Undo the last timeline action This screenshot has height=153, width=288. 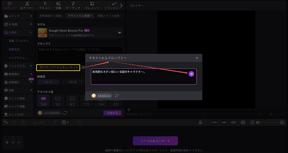6,122
